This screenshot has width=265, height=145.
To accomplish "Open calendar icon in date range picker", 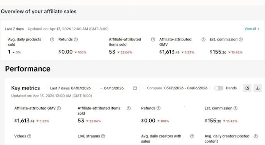I will click(x=135, y=88).
